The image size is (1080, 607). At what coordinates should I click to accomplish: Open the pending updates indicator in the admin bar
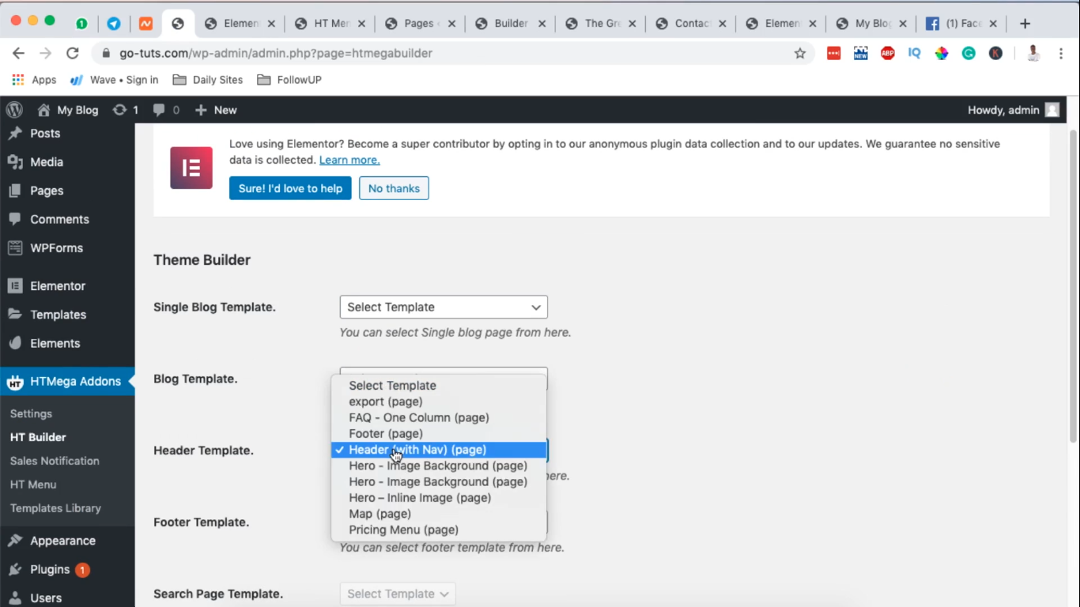coord(125,110)
